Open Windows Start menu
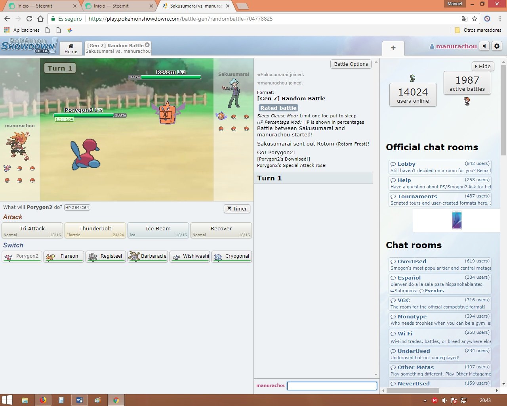Image resolution: width=507 pixels, height=406 pixels. [x=7, y=400]
